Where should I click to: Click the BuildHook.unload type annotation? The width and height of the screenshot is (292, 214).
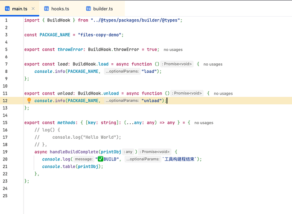(x=98, y=93)
